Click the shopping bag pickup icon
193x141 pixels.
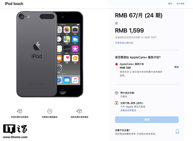click(116, 103)
